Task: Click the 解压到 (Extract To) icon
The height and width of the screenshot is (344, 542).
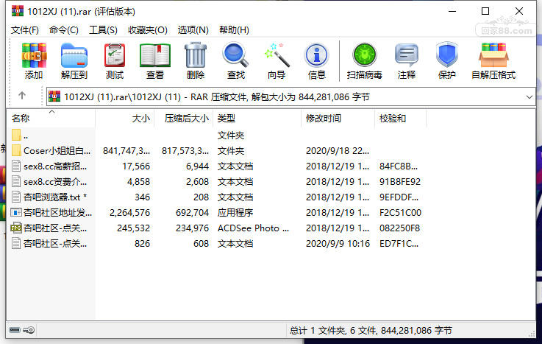Action: 74,61
